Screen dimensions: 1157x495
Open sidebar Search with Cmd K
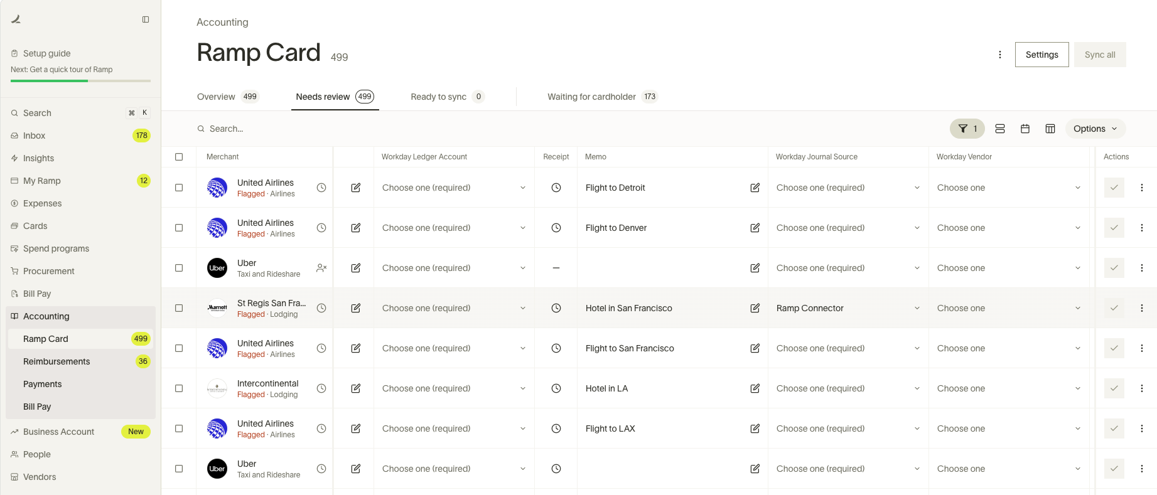pos(80,113)
